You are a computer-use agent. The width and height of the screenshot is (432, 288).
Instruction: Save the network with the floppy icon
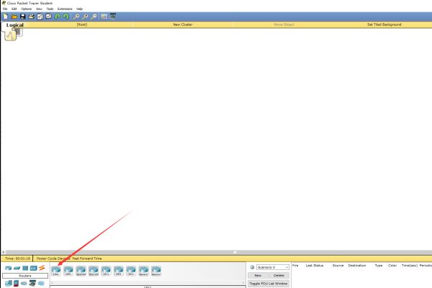click(x=22, y=17)
